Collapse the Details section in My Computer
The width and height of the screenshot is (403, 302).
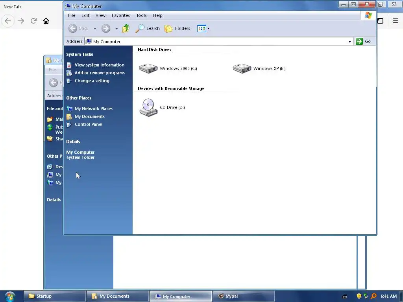point(73,142)
